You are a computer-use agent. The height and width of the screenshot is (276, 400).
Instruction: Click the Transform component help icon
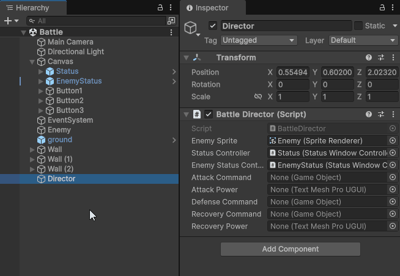coord(369,57)
